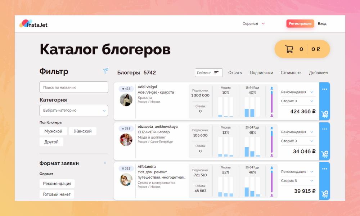
Task: Open the shopping cart icon
Action: click(289, 49)
